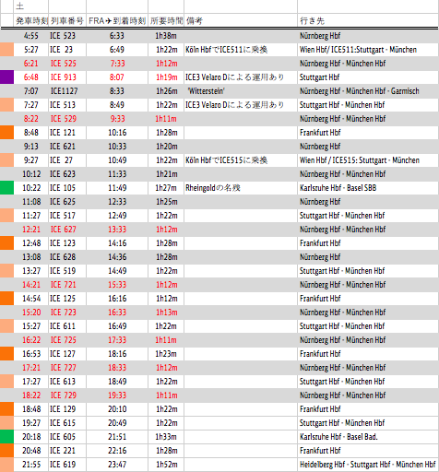Viewport: 439px width, 472px height.
Task: Click red train number ICE 627
Action: [x=64, y=230]
